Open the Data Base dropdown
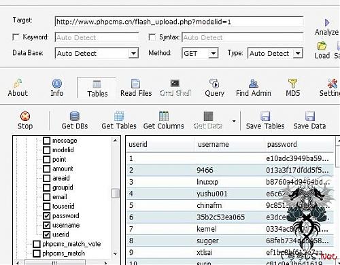 pos(133,54)
